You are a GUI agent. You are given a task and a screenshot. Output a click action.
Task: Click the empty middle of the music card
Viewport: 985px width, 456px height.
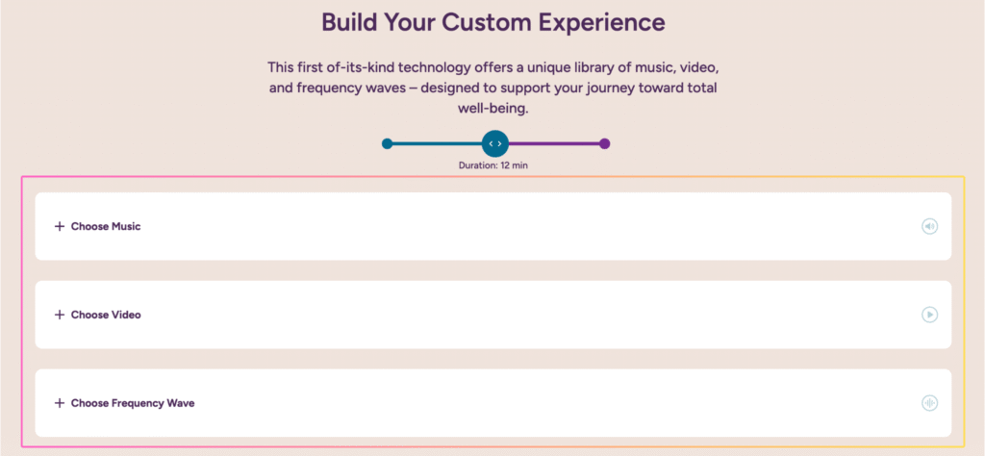pos(492,226)
